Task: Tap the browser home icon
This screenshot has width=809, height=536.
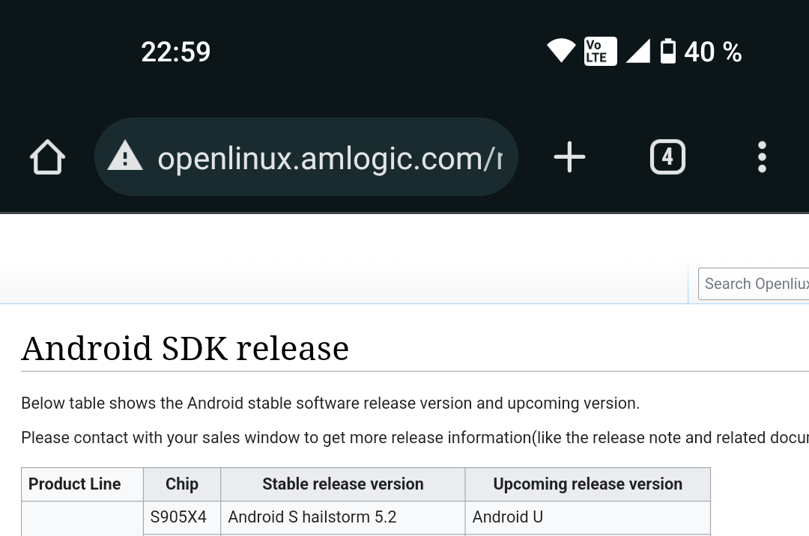Action: 47,156
